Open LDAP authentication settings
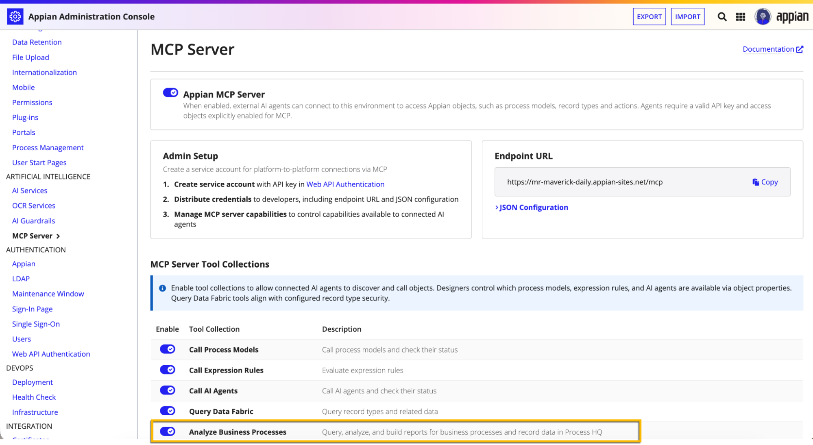This screenshot has height=445, width=813. pyautogui.click(x=21, y=279)
